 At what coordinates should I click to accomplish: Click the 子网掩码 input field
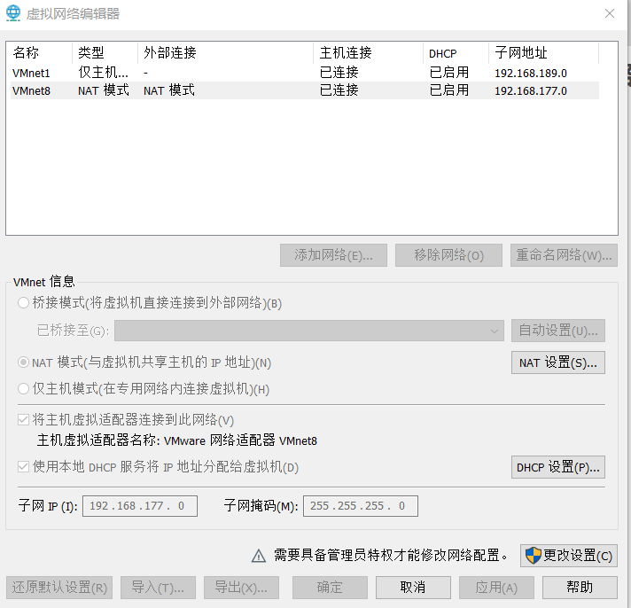pyautogui.click(x=361, y=506)
